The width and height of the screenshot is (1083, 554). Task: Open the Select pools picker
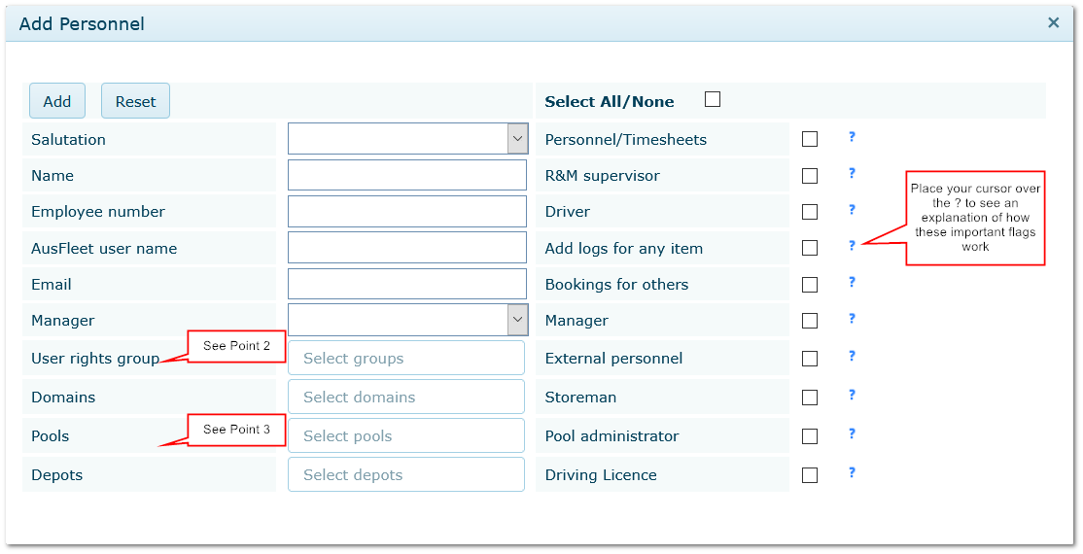[406, 435]
